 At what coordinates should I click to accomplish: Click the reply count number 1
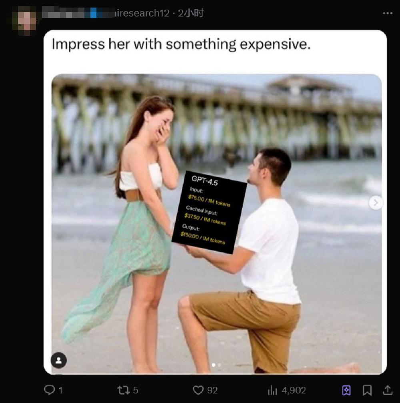(x=61, y=391)
